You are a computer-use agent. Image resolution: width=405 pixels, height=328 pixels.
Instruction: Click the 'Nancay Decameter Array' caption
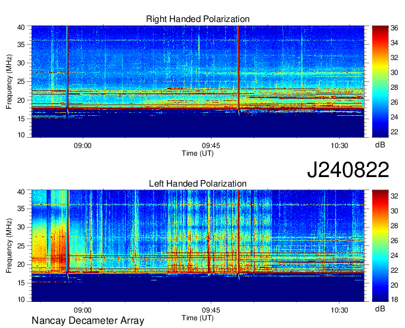point(88,321)
